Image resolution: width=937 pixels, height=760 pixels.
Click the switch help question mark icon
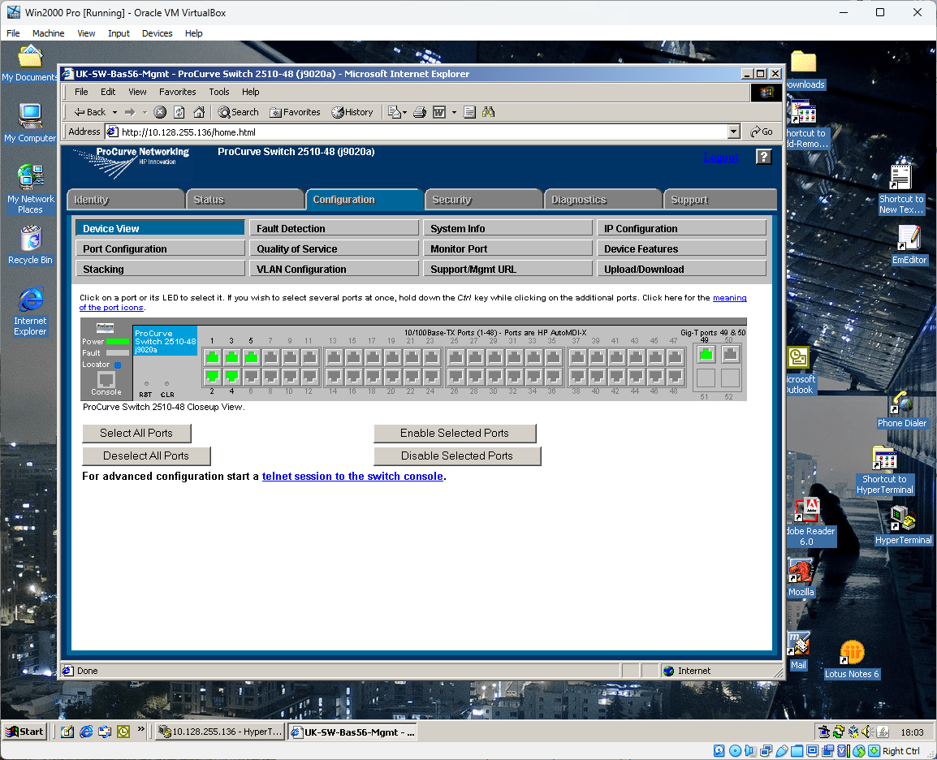764,157
